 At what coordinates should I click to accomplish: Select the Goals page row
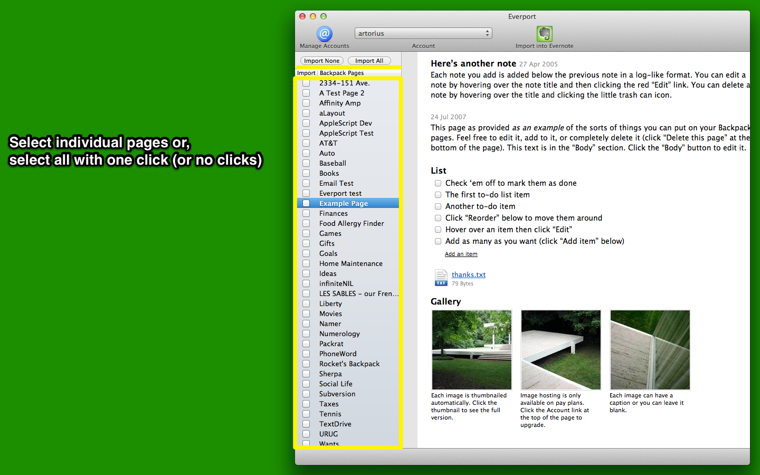pyautogui.click(x=348, y=253)
